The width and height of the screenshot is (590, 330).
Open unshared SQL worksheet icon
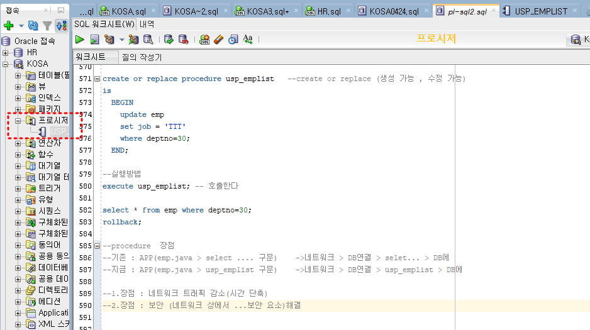pos(204,40)
